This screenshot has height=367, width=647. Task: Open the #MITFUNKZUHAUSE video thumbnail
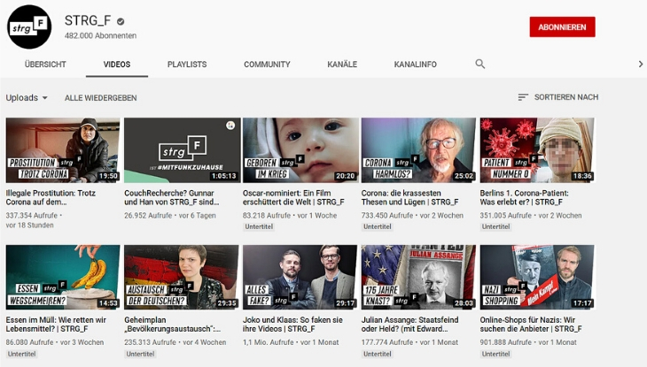[182, 150]
